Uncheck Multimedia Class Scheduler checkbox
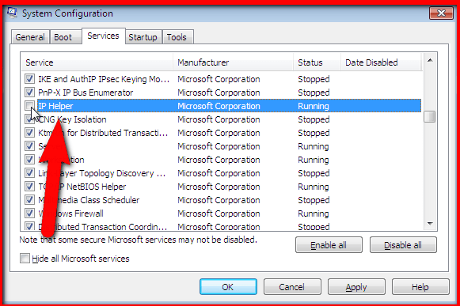460x306 pixels. 29,200
